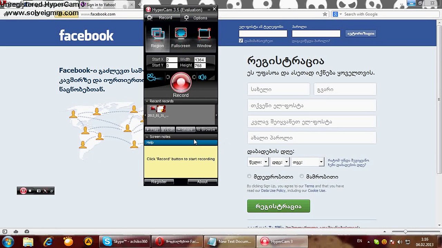This screenshot has width=442, height=248.
Task: Open the birth year dropdown
Action: [258, 162]
